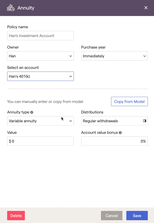
Task: Expand the Purchase year Immediately dropdown
Action: [115, 56]
